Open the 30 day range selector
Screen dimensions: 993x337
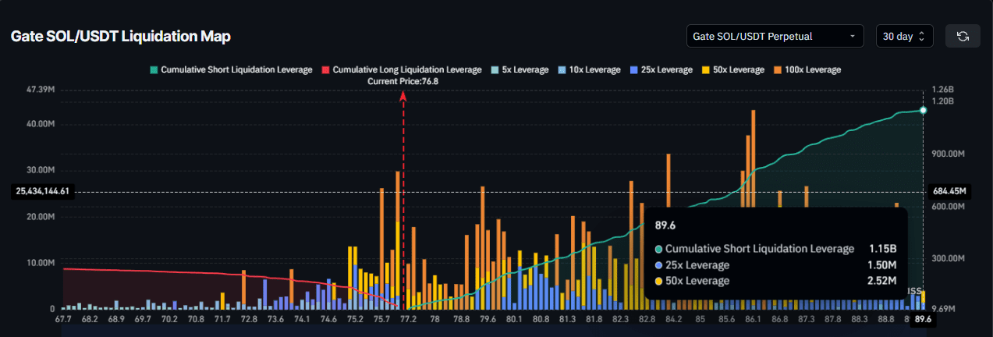(x=903, y=36)
